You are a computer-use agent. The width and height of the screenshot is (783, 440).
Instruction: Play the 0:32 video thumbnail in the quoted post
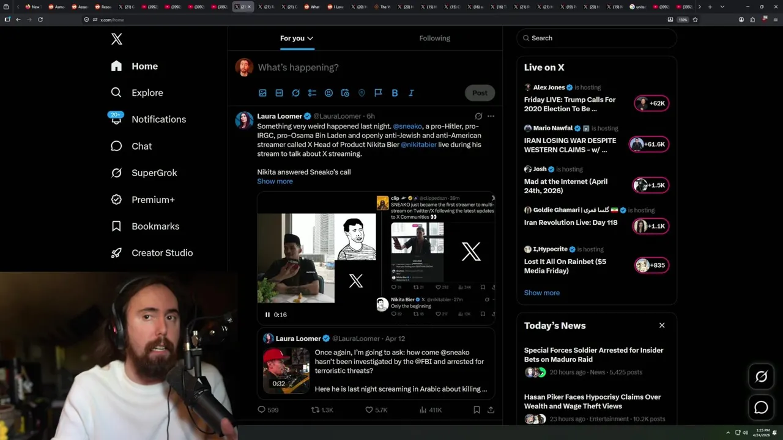pos(286,370)
